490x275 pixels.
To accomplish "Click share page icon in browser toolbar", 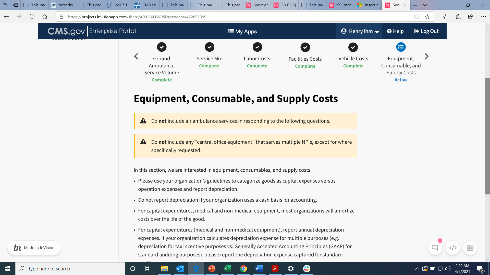I will tap(471, 17).
